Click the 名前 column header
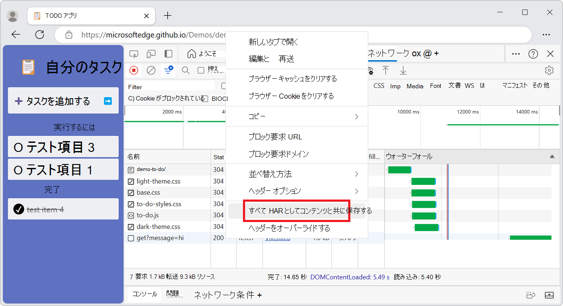This screenshot has height=306, width=563. 167,156
